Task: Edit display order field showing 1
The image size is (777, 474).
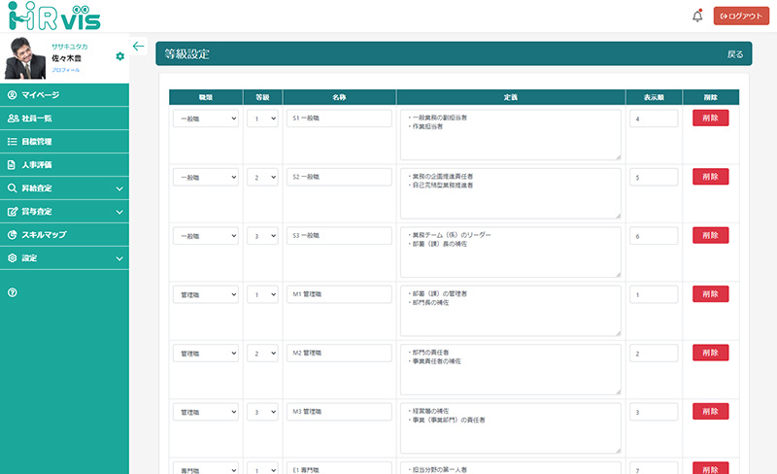Action: 654,294
